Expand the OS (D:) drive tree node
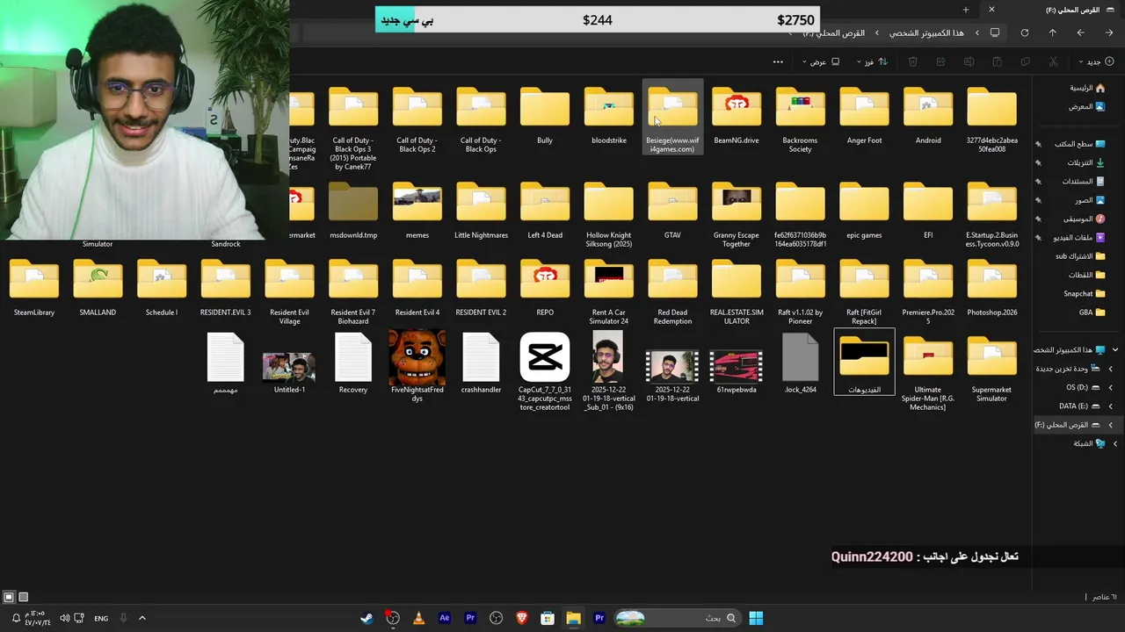 (1110, 387)
